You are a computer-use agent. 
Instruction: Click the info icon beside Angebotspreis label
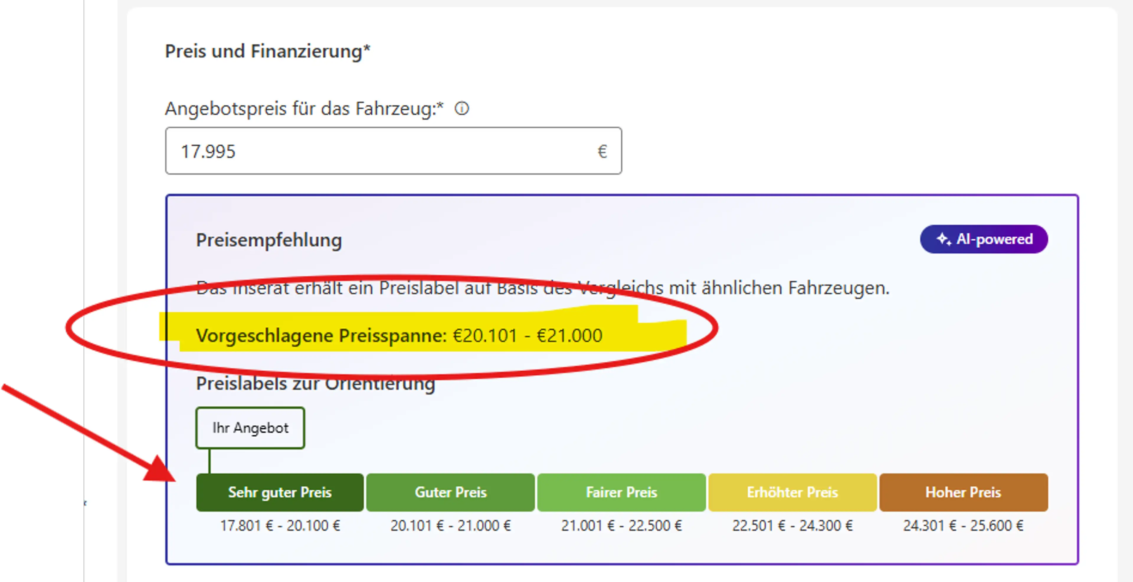(x=461, y=108)
